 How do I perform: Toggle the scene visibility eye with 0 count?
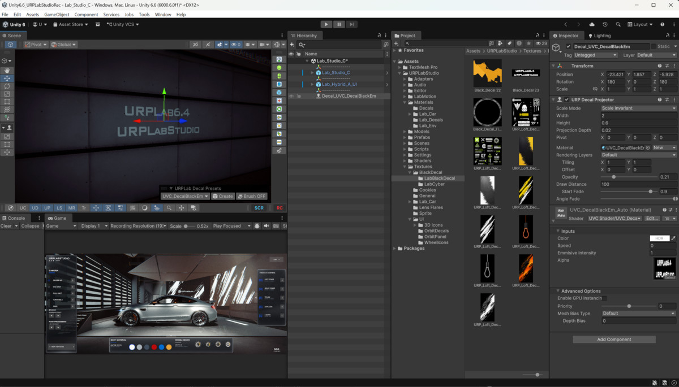[x=235, y=45]
